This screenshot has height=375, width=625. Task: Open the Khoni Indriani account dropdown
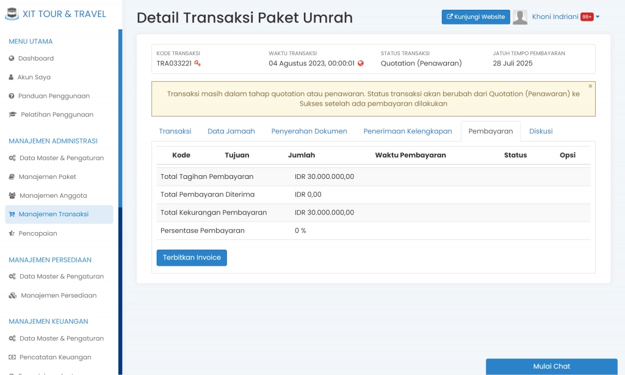point(557,16)
